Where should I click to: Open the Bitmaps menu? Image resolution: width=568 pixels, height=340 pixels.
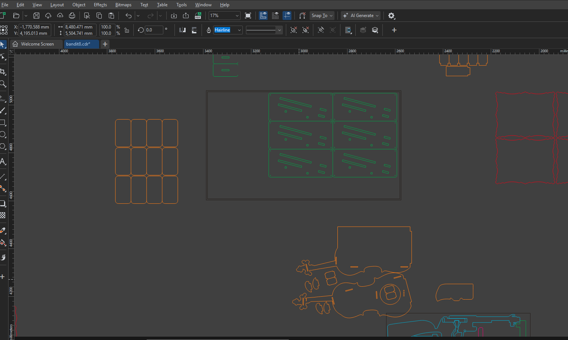[x=123, y=5]
